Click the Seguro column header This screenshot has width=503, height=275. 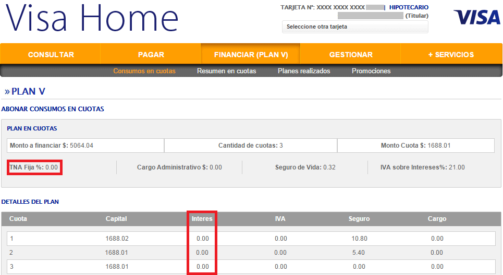[x=359, y=219]
